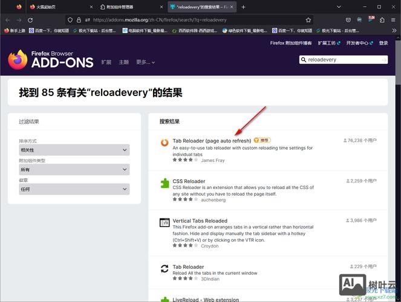
Task: List all tabs with the chevron
Action: point(339,7)
